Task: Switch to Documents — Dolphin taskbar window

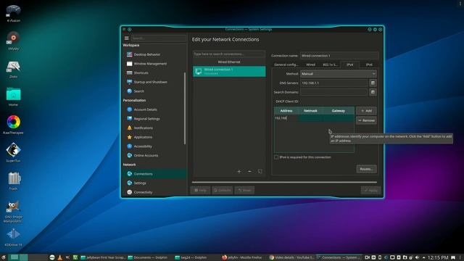Action: (x=148, y=257)
